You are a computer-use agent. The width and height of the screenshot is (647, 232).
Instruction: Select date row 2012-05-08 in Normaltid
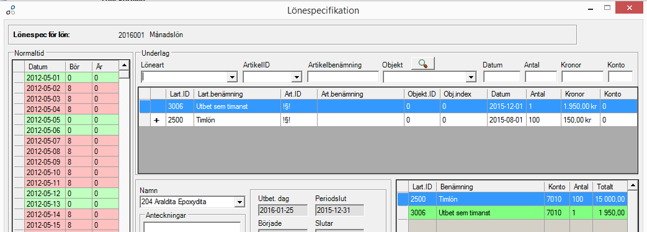tap(66, 151)
